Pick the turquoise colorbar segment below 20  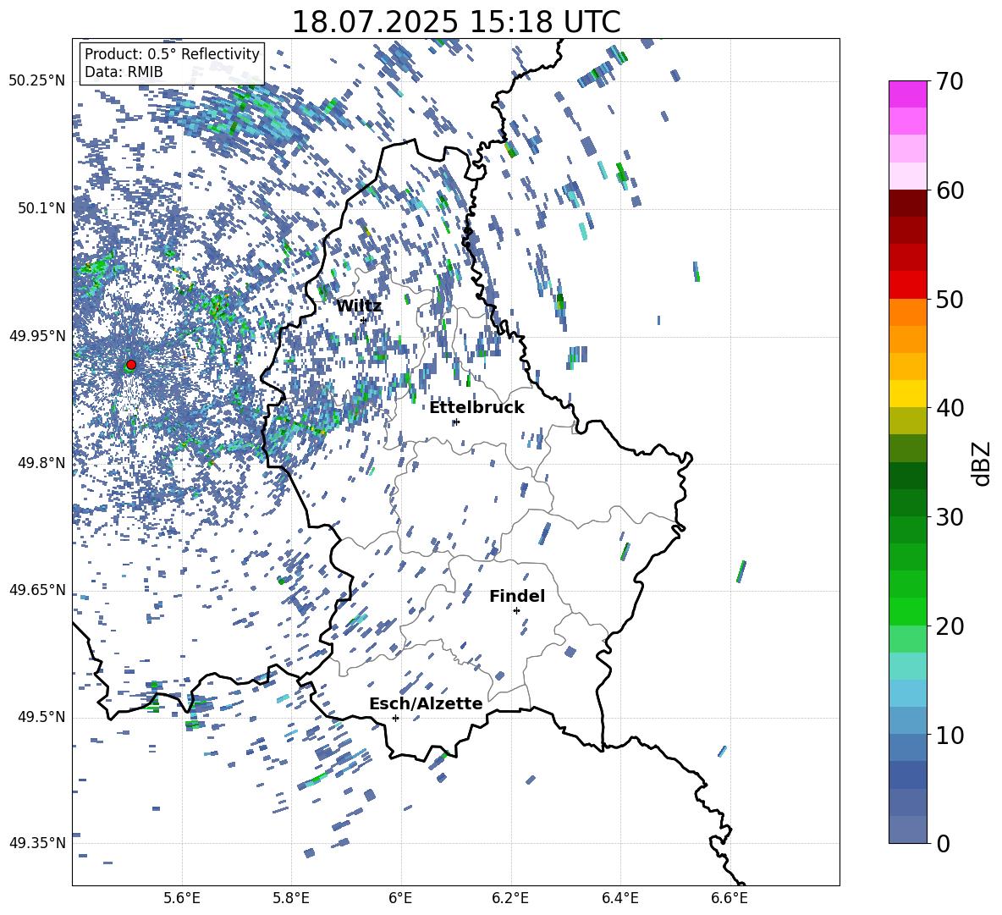click(908, 666)
